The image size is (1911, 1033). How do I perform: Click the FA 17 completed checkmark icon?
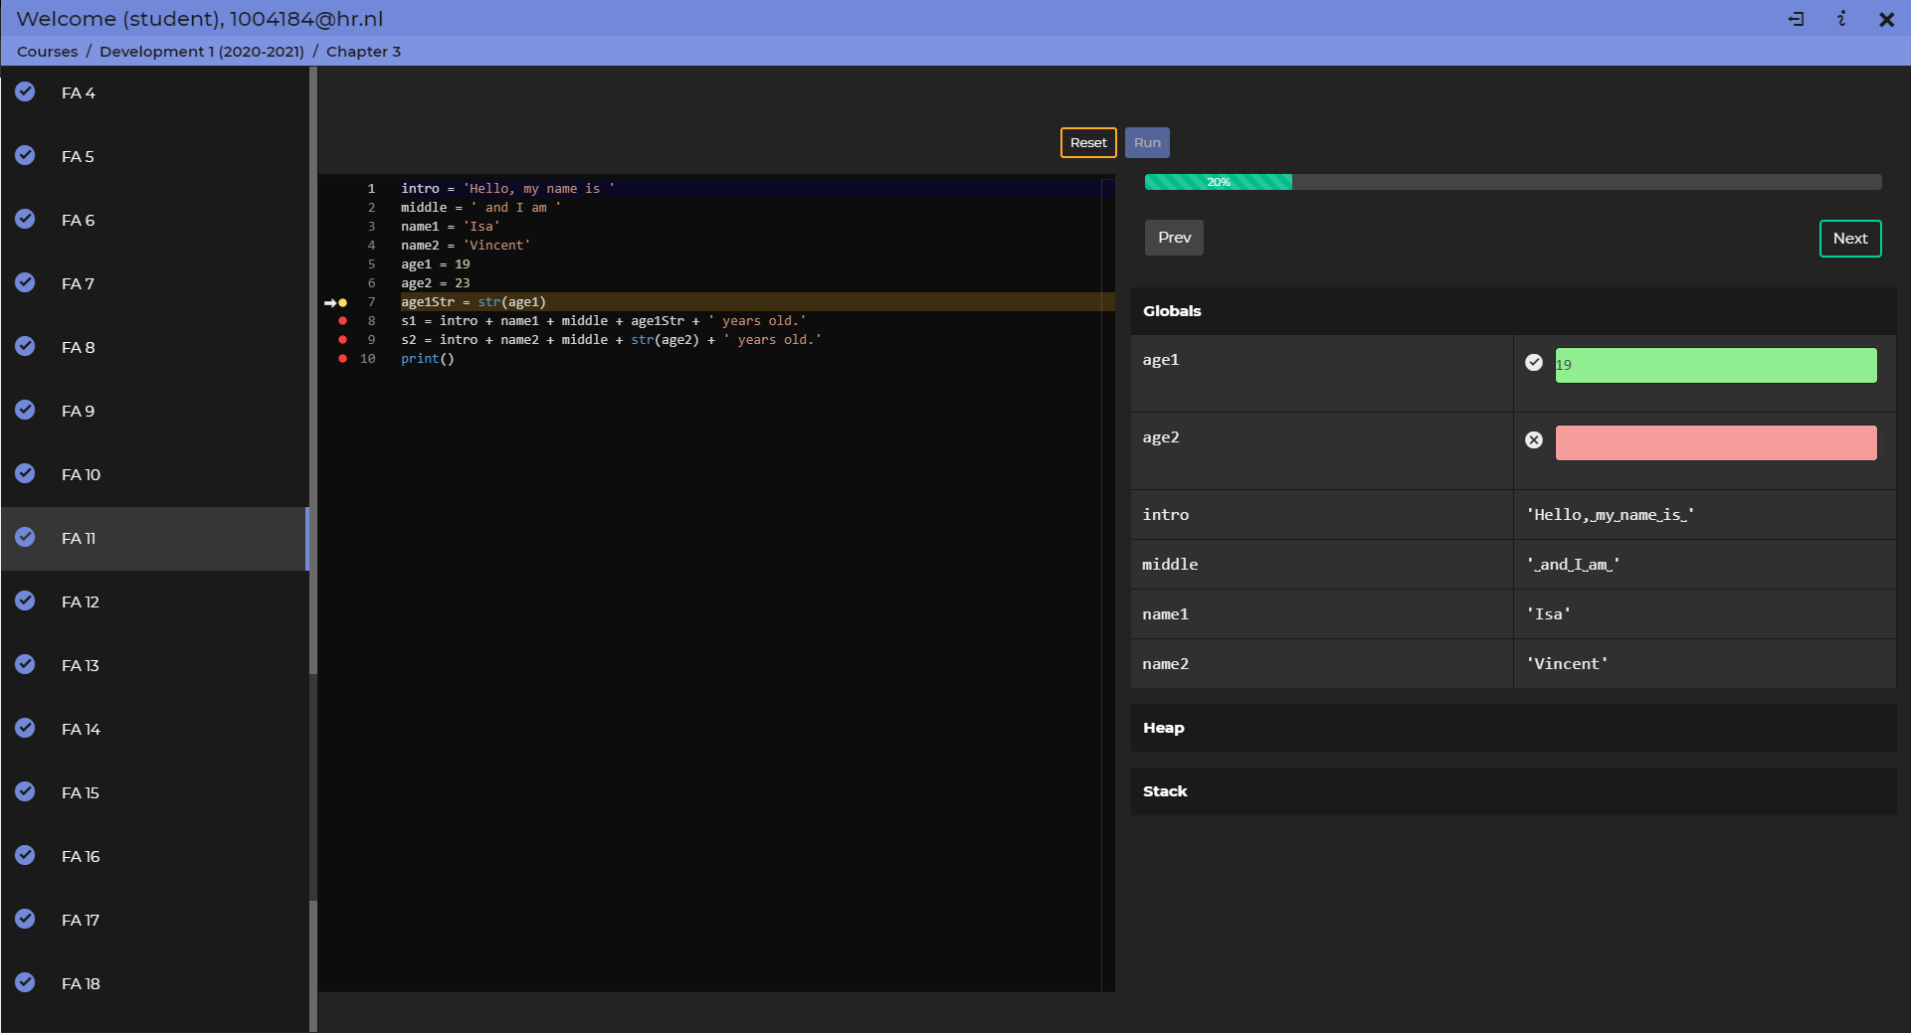click(x=26, y=919)
